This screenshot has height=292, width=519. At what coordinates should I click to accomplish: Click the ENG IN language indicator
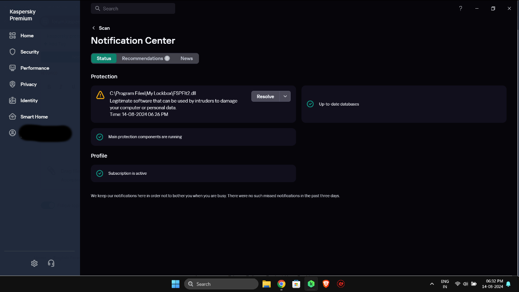(445, 284)
